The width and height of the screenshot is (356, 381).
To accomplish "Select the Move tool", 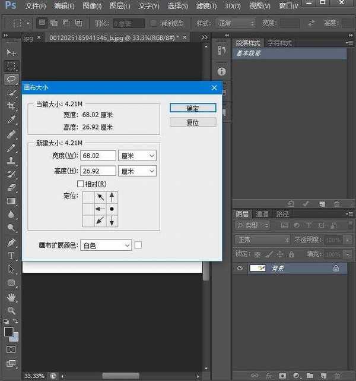I will tap(11, 53).
